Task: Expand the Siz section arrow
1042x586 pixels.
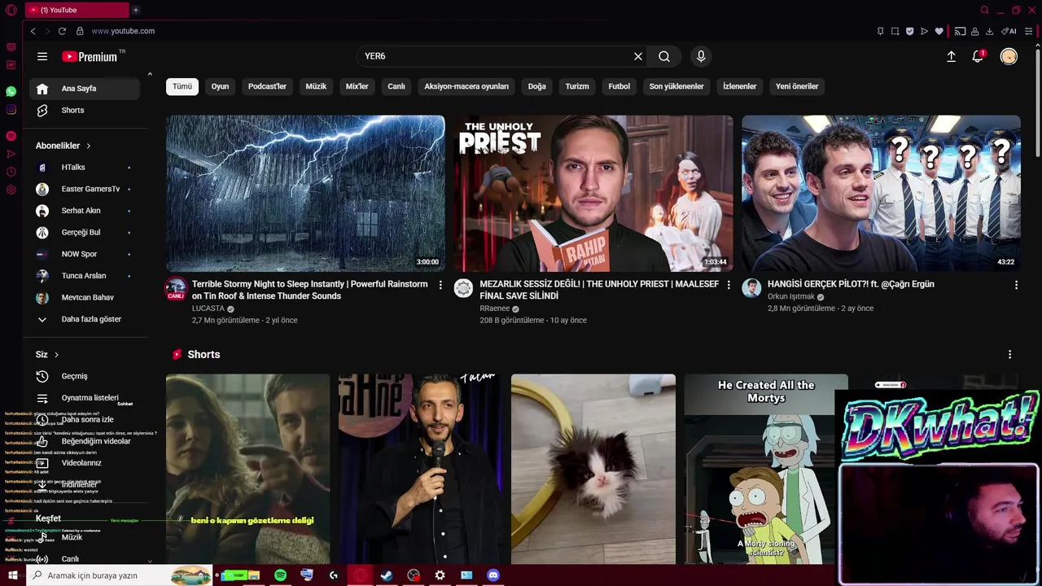Action: (x=56, y=355)
